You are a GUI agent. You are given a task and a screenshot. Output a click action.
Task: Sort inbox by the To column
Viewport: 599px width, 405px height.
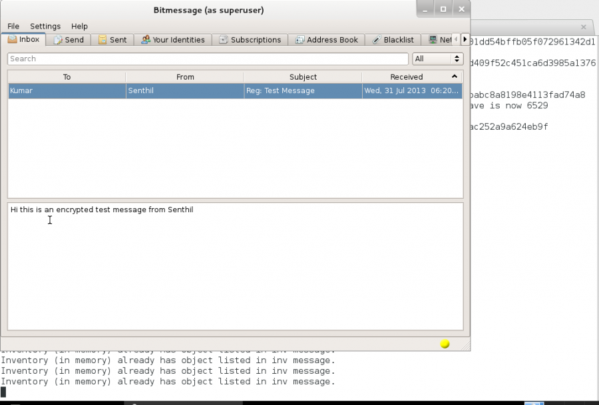67,77
